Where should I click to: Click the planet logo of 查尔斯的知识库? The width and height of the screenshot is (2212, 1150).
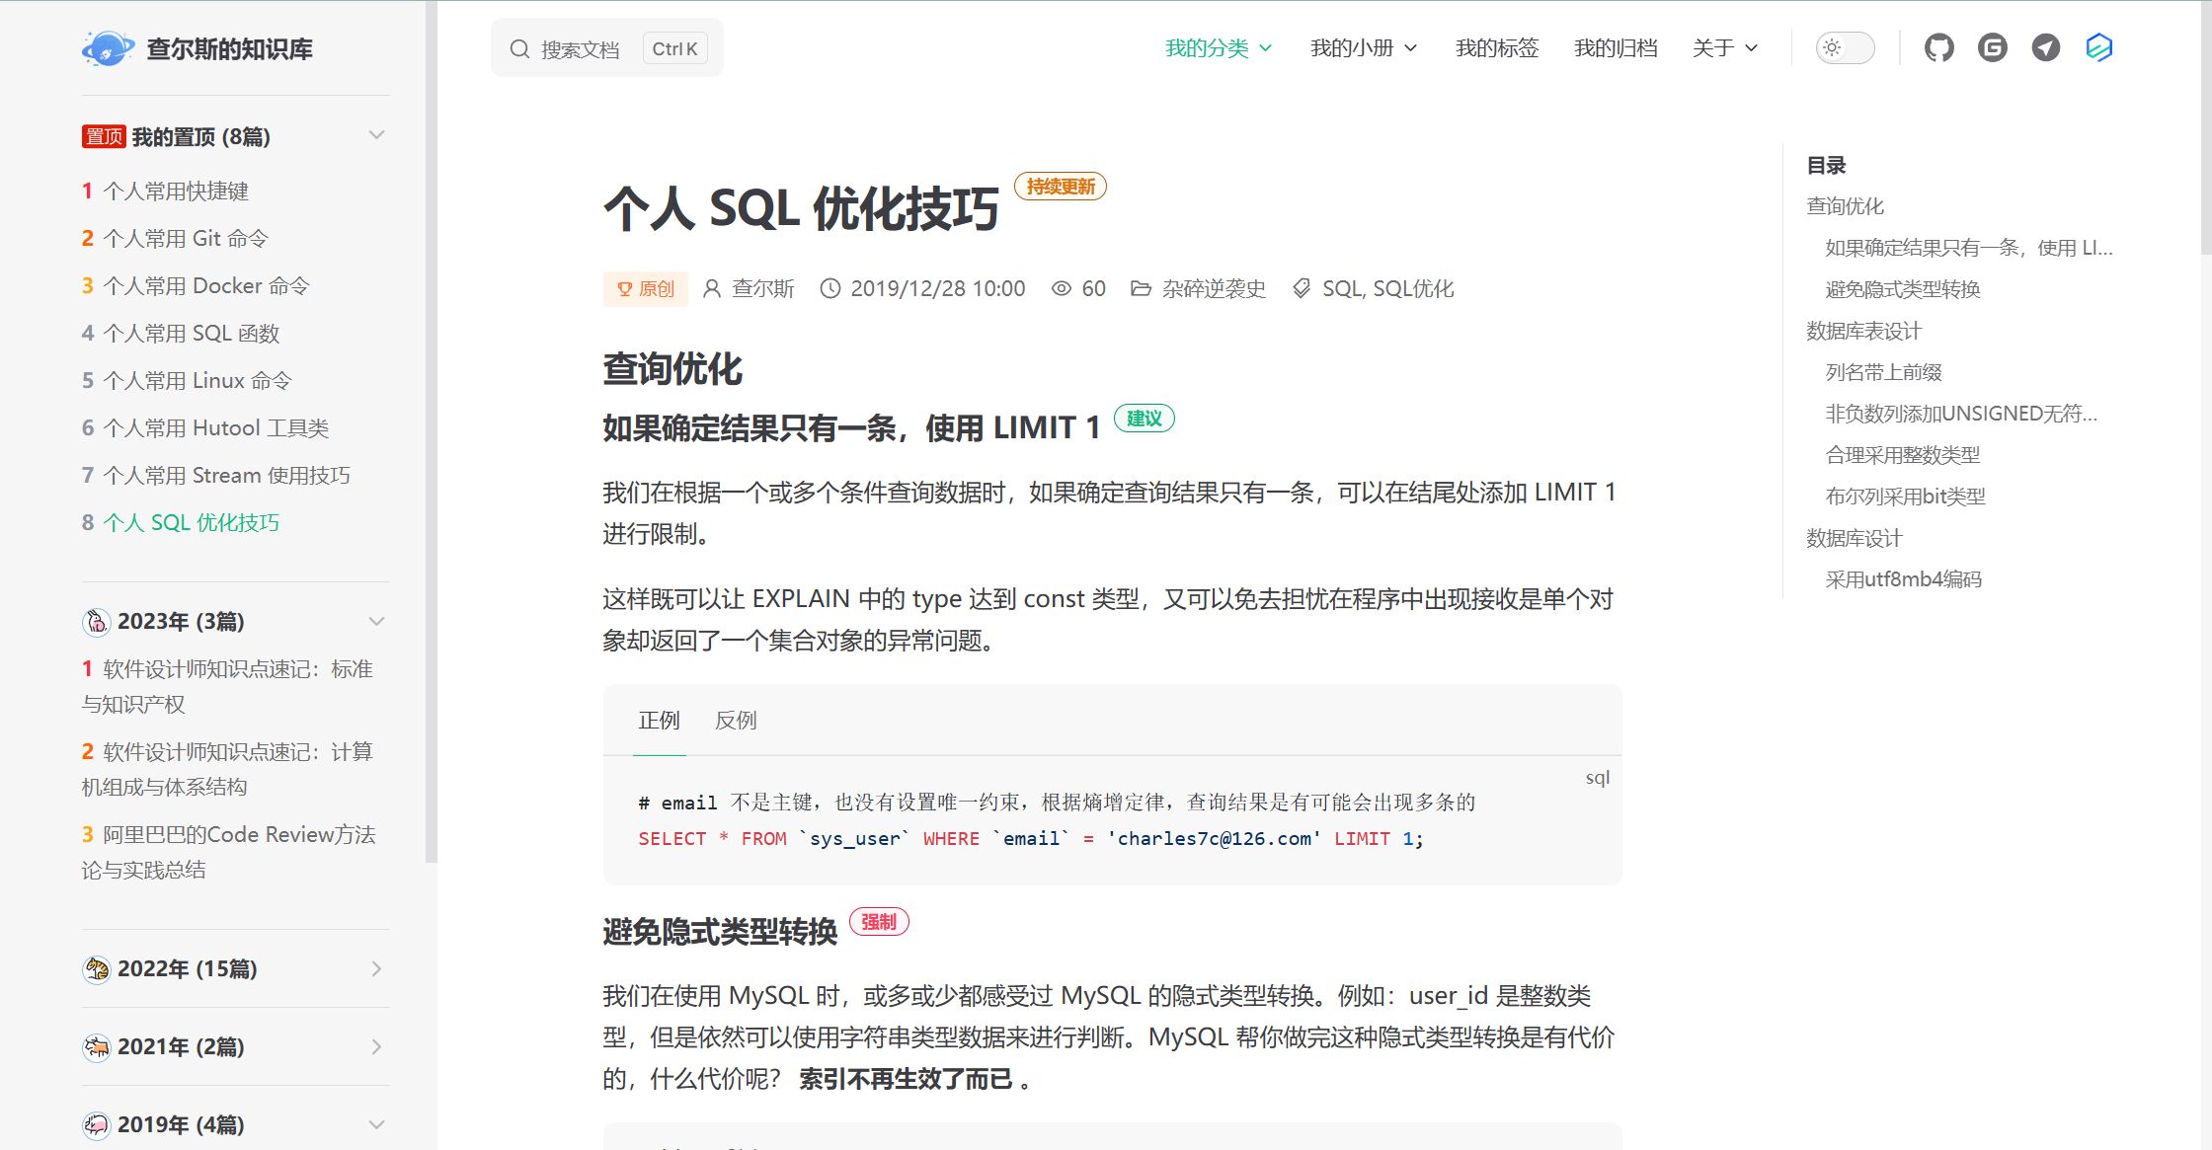coord(107,48)
